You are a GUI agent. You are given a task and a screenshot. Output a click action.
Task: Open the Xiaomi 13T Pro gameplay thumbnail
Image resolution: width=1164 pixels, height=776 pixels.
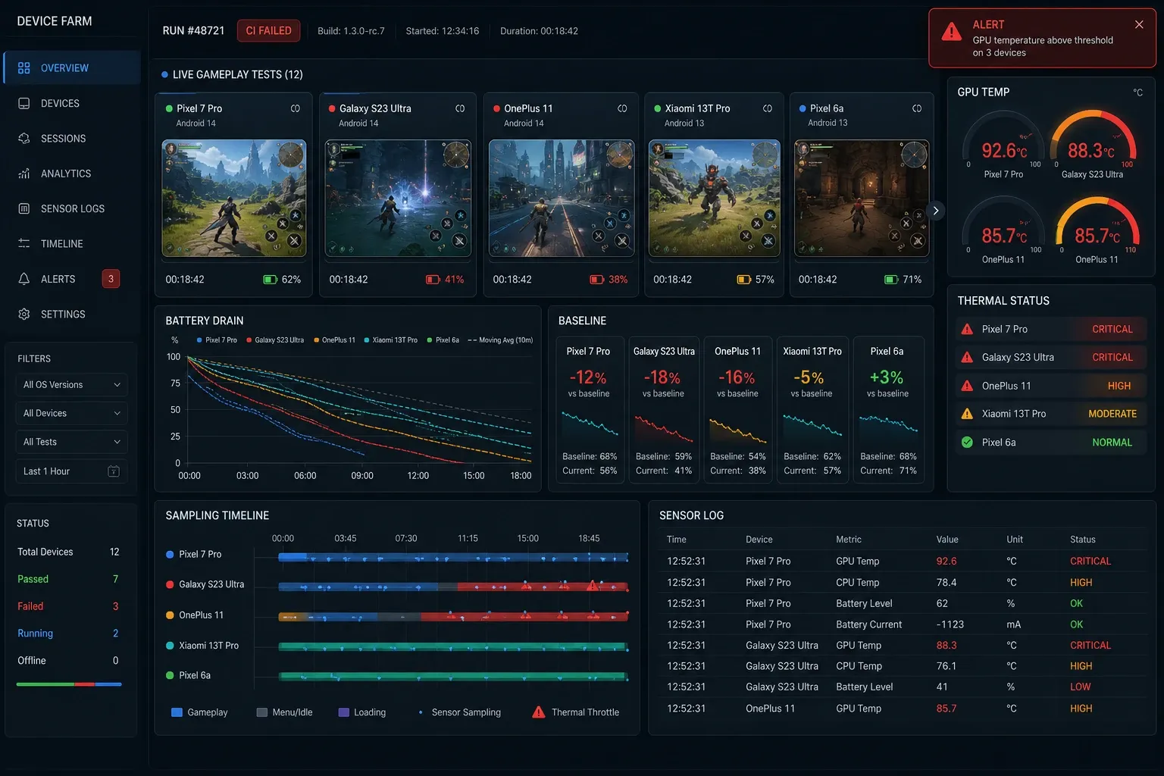715,199
